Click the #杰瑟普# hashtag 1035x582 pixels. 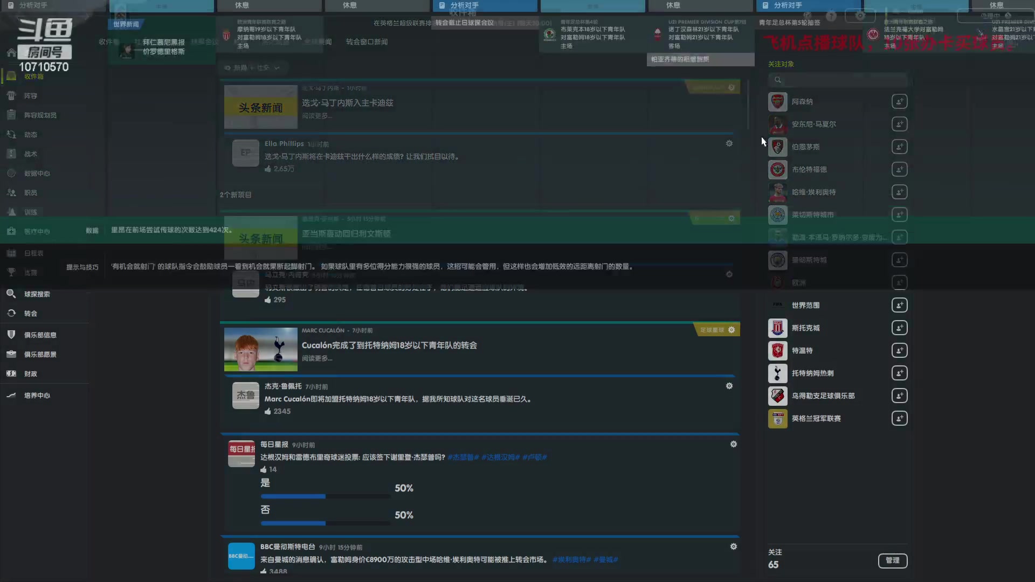tap(463, 457)
